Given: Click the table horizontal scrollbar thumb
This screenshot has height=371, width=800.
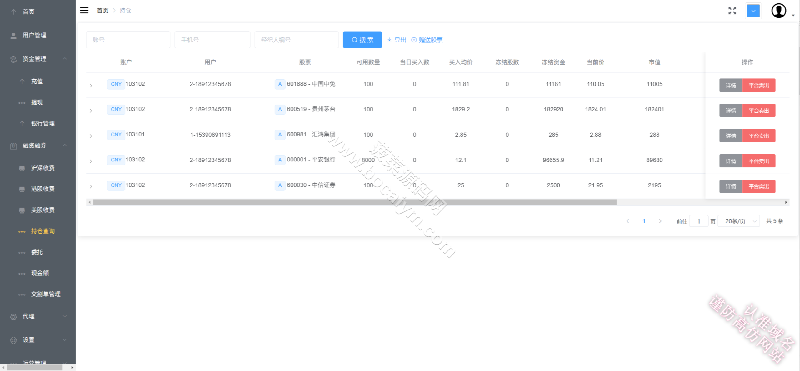Looking at the screenshot, I should tap(355, 202).
